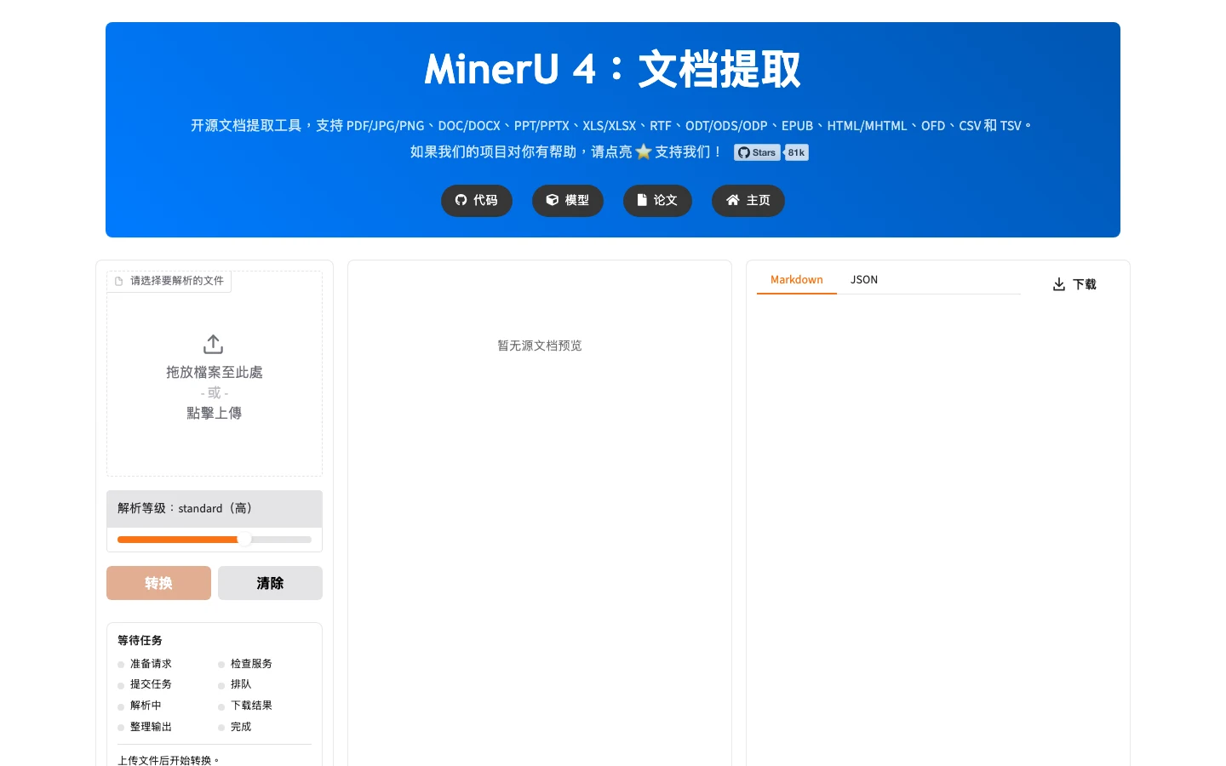Open the 代码 GitHub code link
1226x766 pixels.
click(476, 200)
